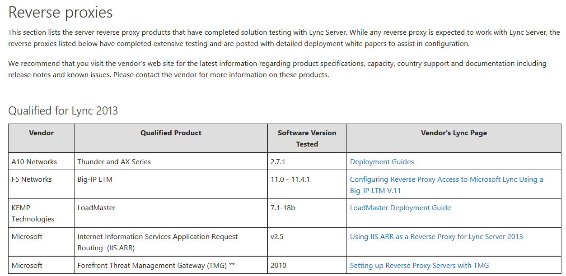
Task: Click Forefront Threat Management Gateway (TMG) cell
Action: pos(171,265)
